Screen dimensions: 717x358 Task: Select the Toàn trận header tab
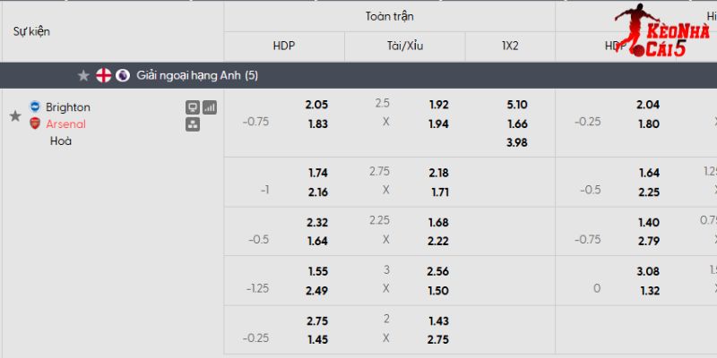[389, 16]
